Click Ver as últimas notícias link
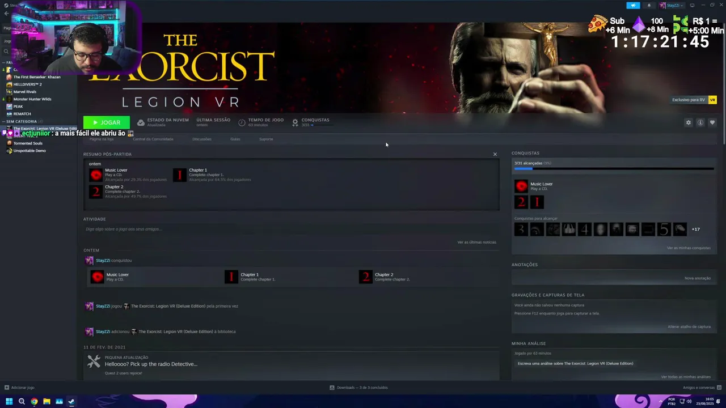The width and height of the screenshot is (726, 408). [477, 242]
